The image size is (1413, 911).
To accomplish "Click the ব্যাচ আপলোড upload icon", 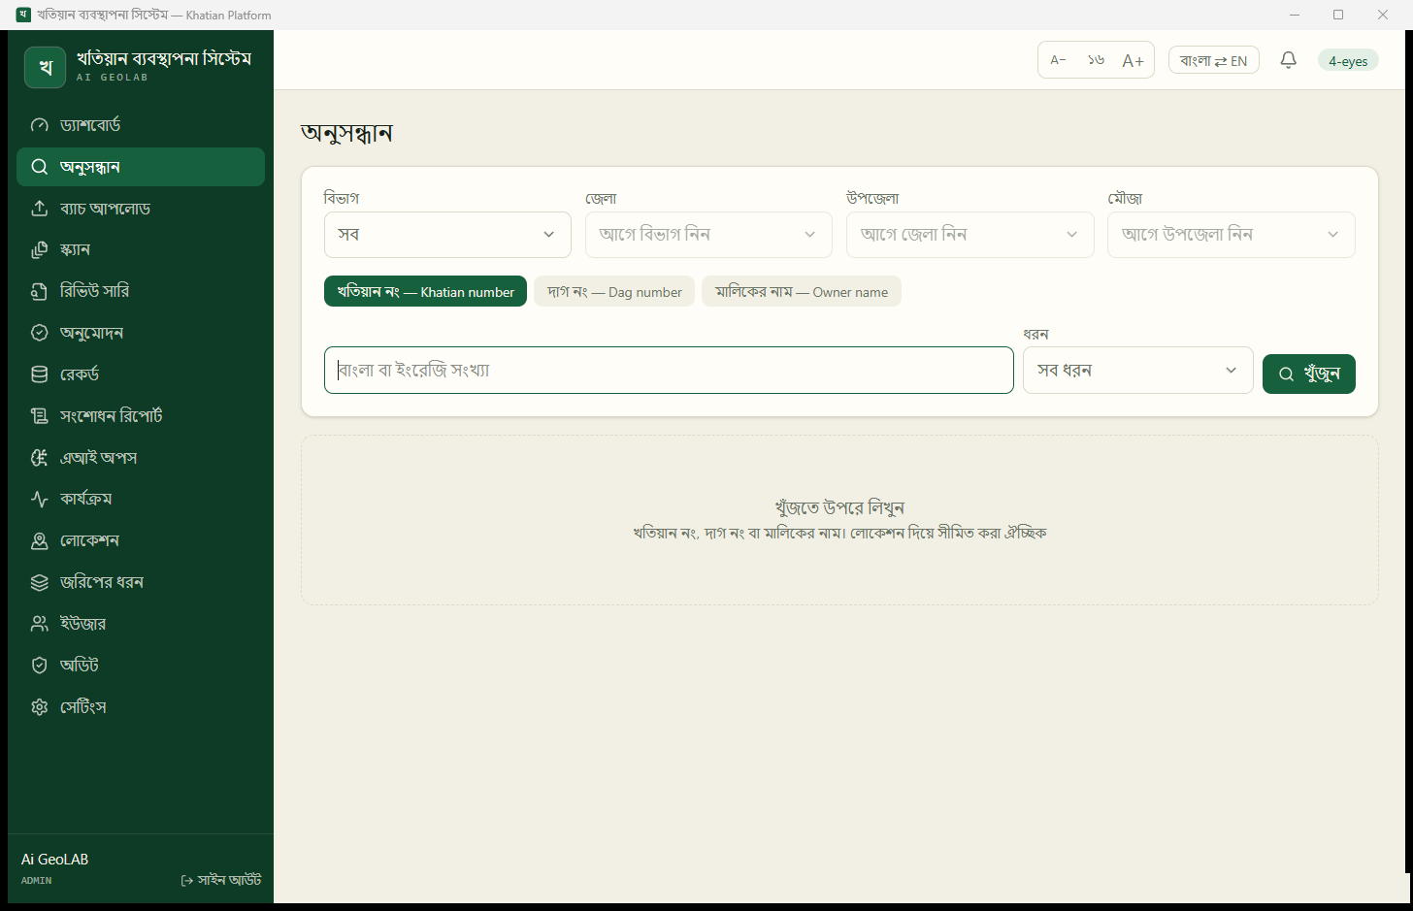I will tap(40, 209).
